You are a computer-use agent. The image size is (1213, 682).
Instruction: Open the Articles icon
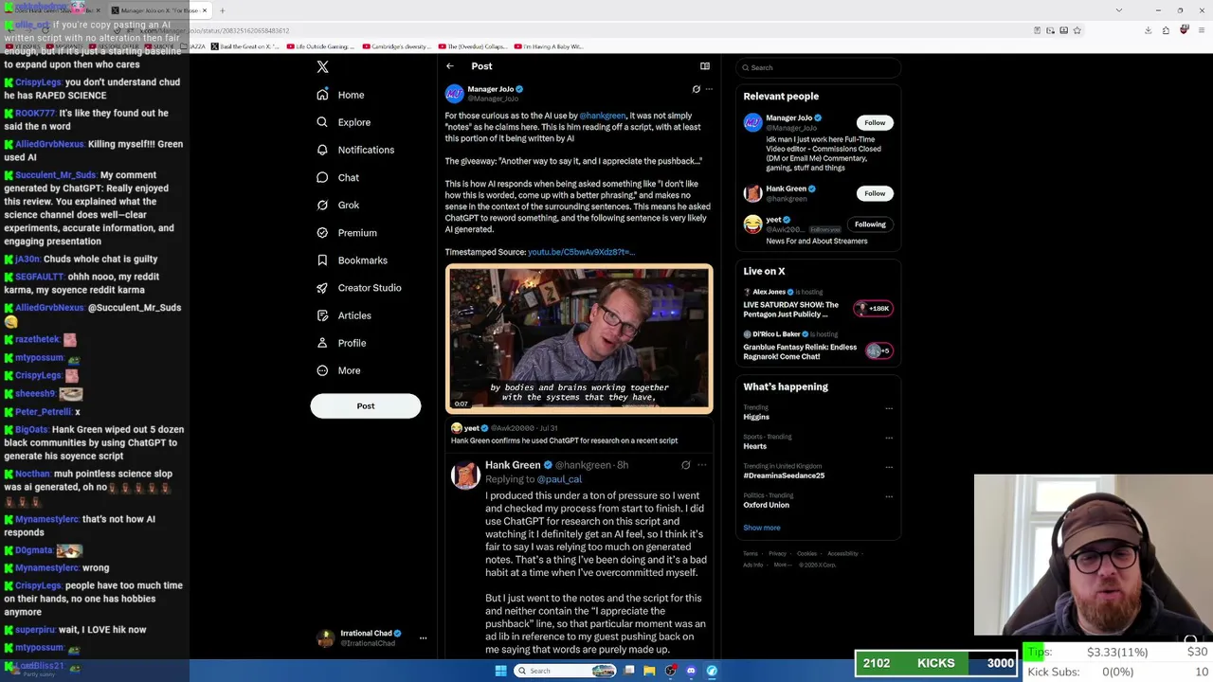coord(322,315)
